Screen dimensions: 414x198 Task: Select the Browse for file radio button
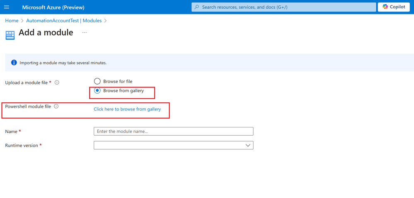[97, 81]
